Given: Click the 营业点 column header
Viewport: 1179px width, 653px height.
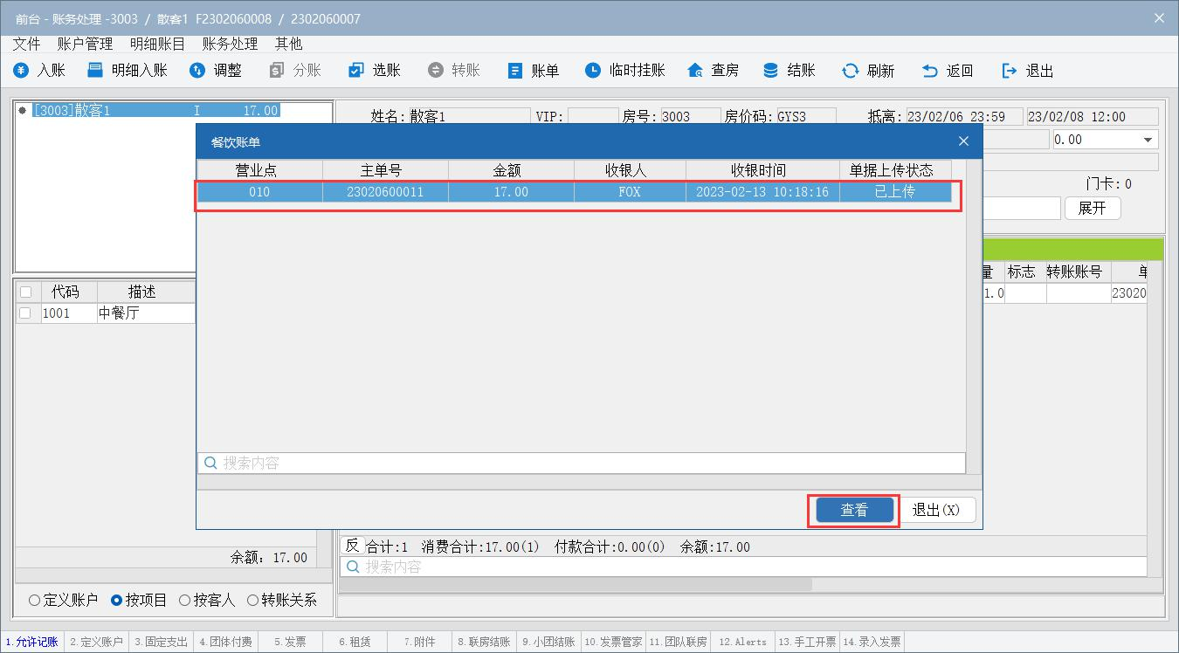Looking at the screenshot, I should pos(259,170).
